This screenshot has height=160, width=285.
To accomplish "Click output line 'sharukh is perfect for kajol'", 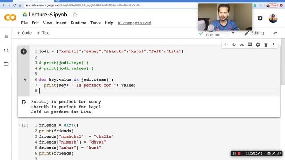I will pyautogui.click(x=66, y=107).
